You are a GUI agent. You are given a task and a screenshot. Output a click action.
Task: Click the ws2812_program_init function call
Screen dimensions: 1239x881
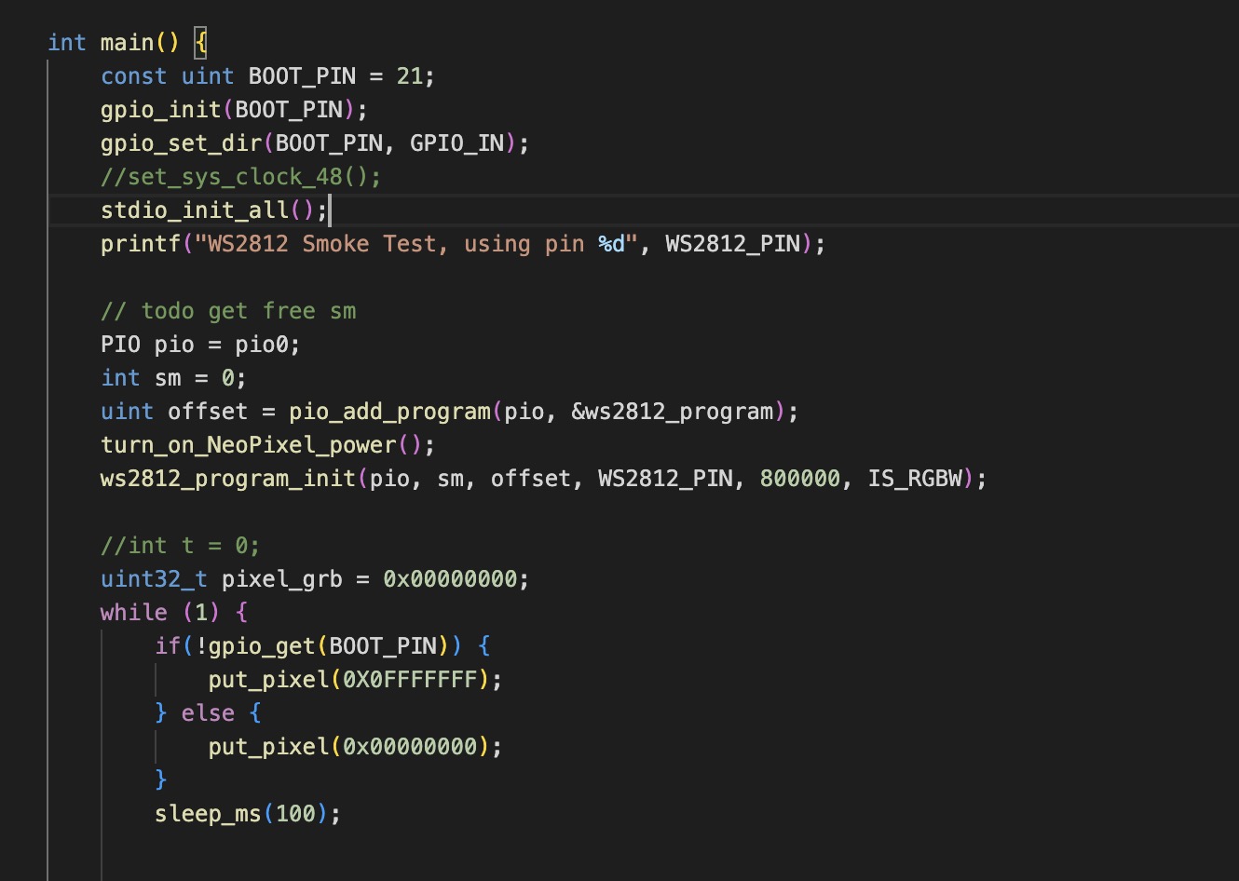228,479
